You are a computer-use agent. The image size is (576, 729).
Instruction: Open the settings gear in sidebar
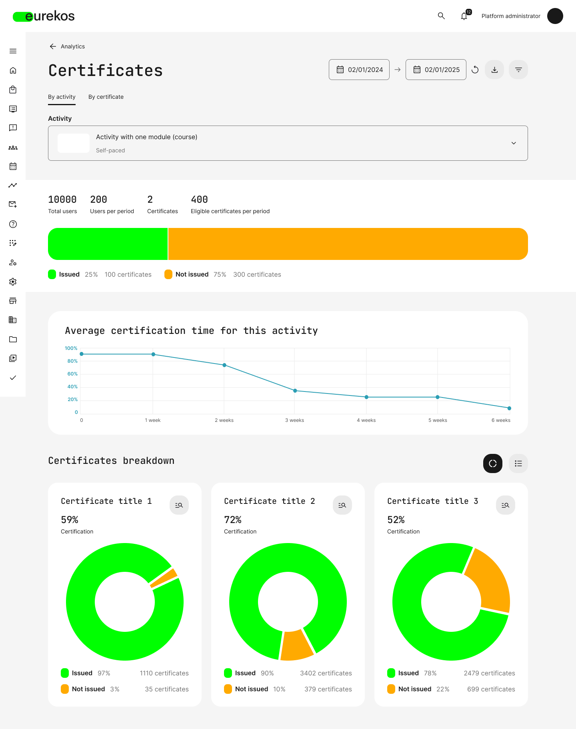13,282
